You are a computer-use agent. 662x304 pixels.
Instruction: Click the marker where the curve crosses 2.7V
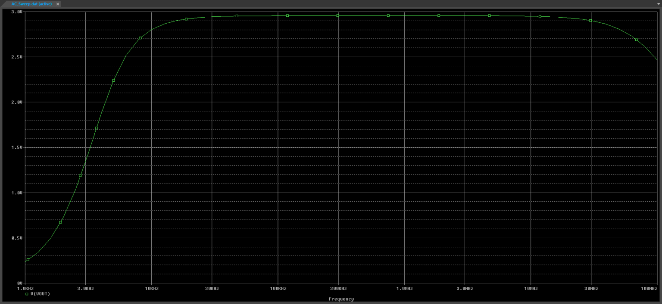coord(139,37)
